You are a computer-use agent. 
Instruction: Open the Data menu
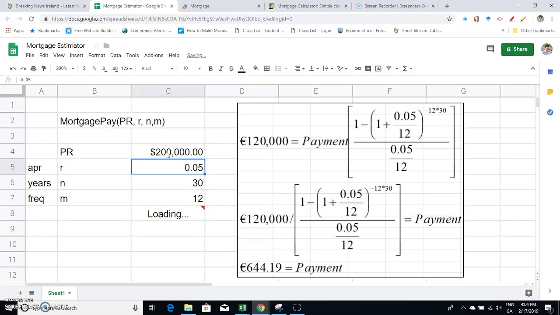115,55
